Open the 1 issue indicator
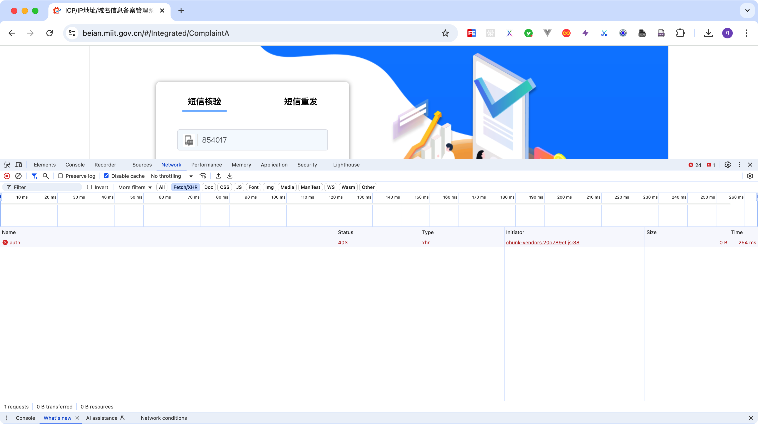758x424 pixels. tap(711, 165)
